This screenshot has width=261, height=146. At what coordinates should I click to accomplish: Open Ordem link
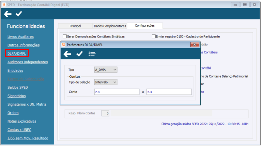(x=13, y=113)
